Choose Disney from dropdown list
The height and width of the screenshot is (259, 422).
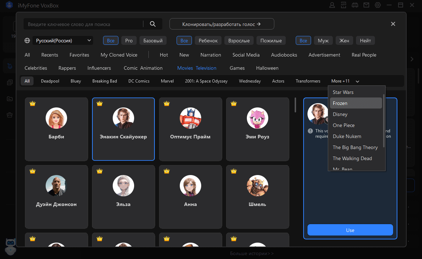(356, 114)
